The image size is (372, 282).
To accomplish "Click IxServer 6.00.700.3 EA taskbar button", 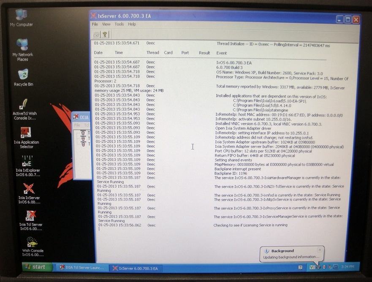I will [136, 268].
